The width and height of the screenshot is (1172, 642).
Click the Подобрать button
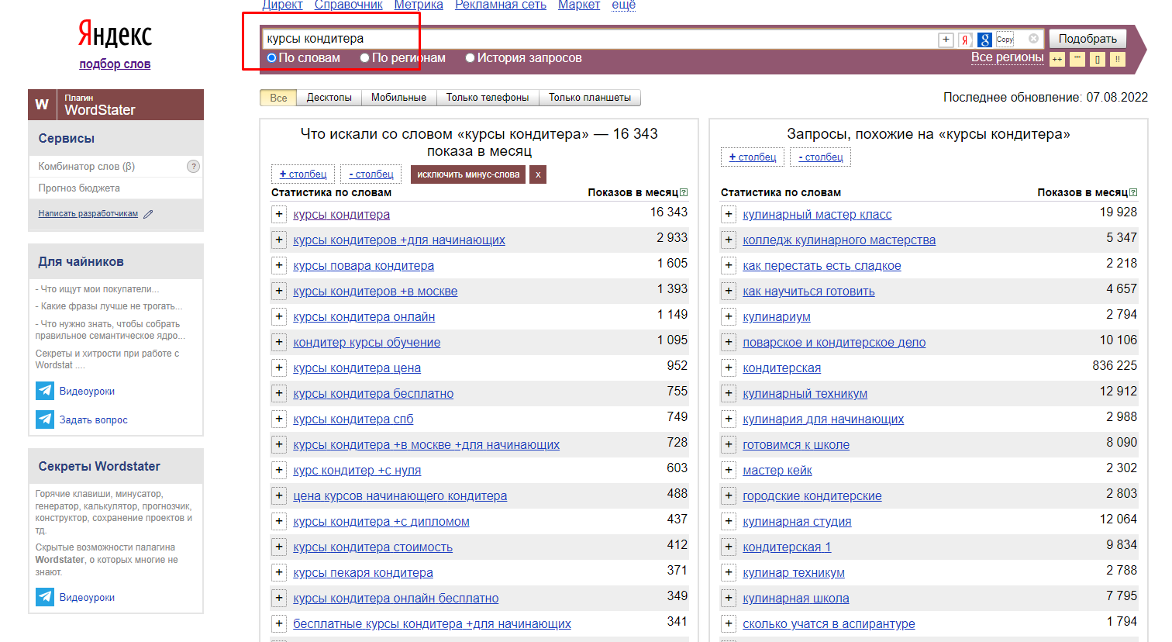pos(1088,39)
